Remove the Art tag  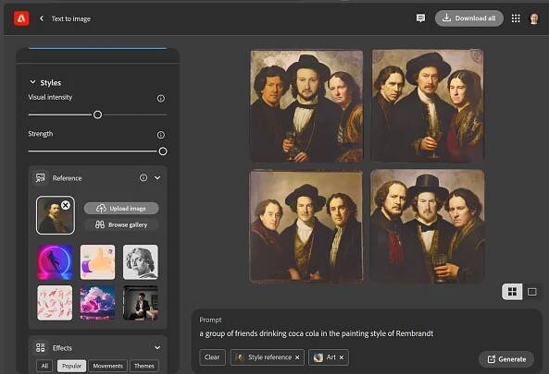[x=342, y=357]
